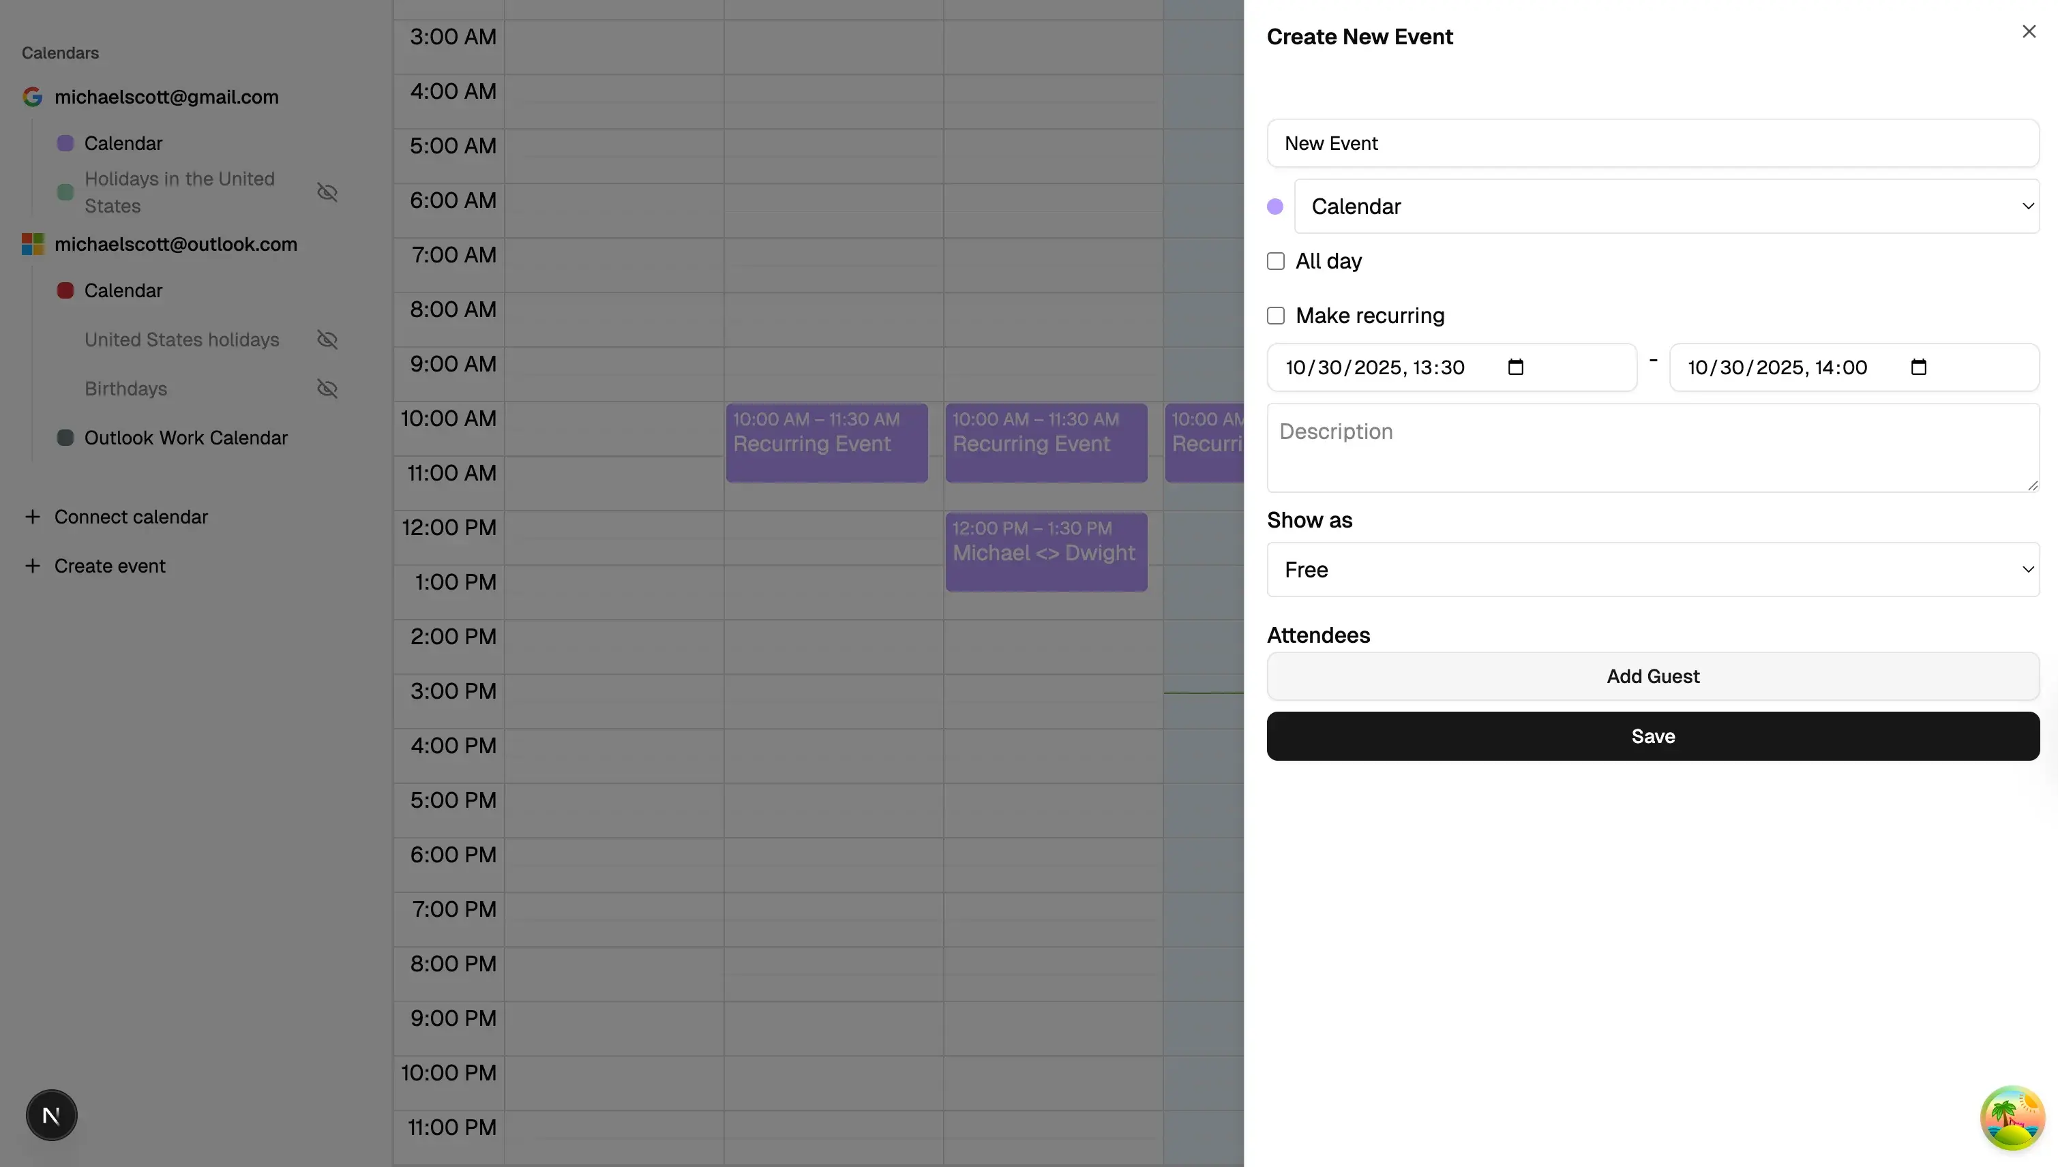Open the Show as dropdown set to Free
The image size is (2058, 1167).
[1652, 570]
